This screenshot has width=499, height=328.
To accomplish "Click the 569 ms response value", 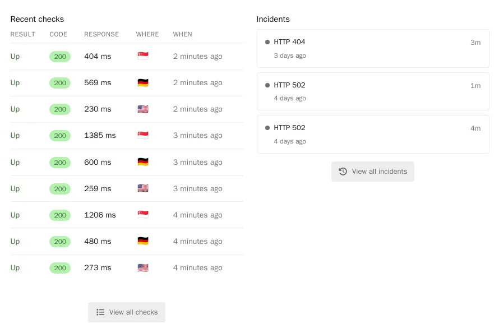I will [98, 83].
